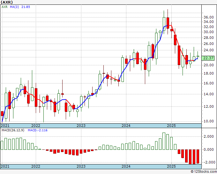Click the 10.00 price axis label
Screen dimensions: 217x174
pos(209,121)
